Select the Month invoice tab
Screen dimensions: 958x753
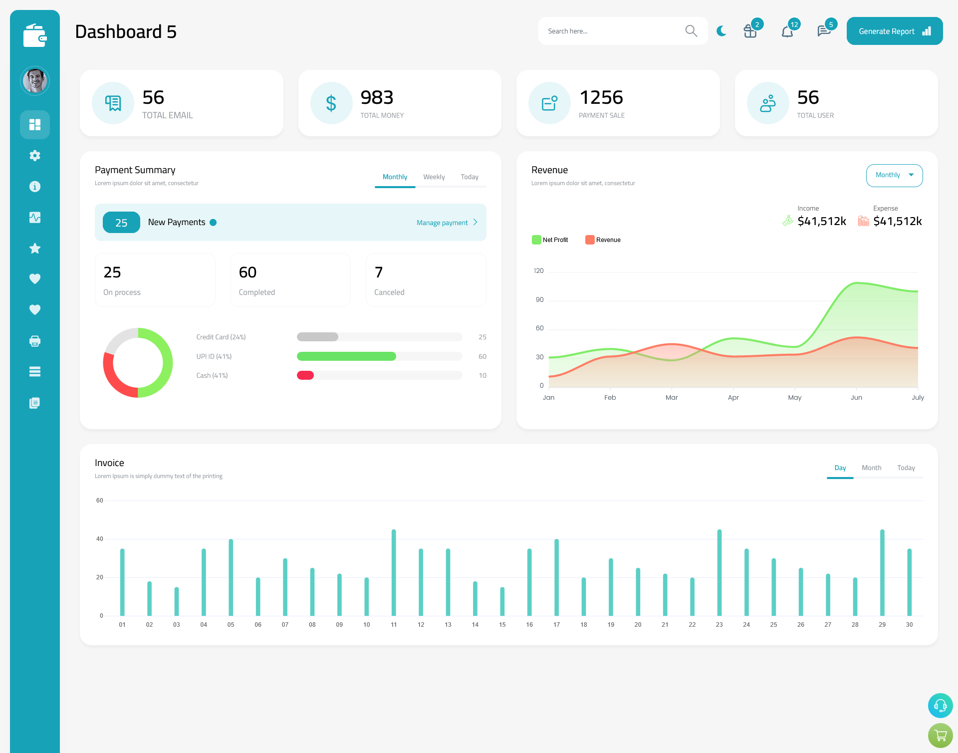click(871, 468)
